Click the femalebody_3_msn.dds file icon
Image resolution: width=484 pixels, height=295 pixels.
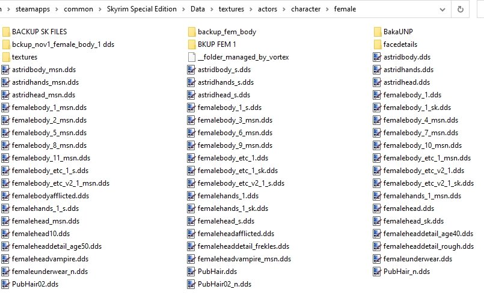tap(191, 120)
